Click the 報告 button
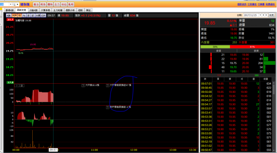Screen dimensions: 277x153 point(43,4)
